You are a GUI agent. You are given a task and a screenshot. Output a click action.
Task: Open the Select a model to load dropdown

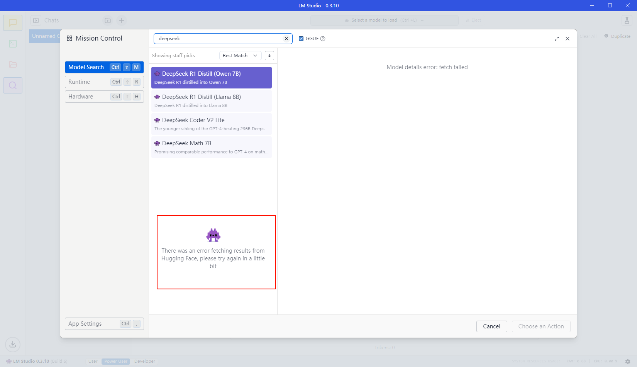coord(384,20)
